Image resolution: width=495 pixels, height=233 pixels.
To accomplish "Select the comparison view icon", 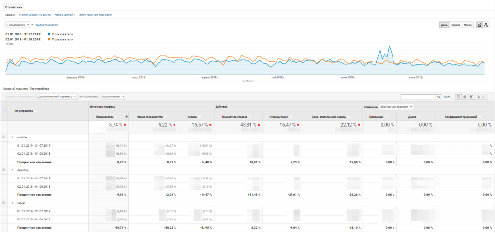I will click(477, 96).
